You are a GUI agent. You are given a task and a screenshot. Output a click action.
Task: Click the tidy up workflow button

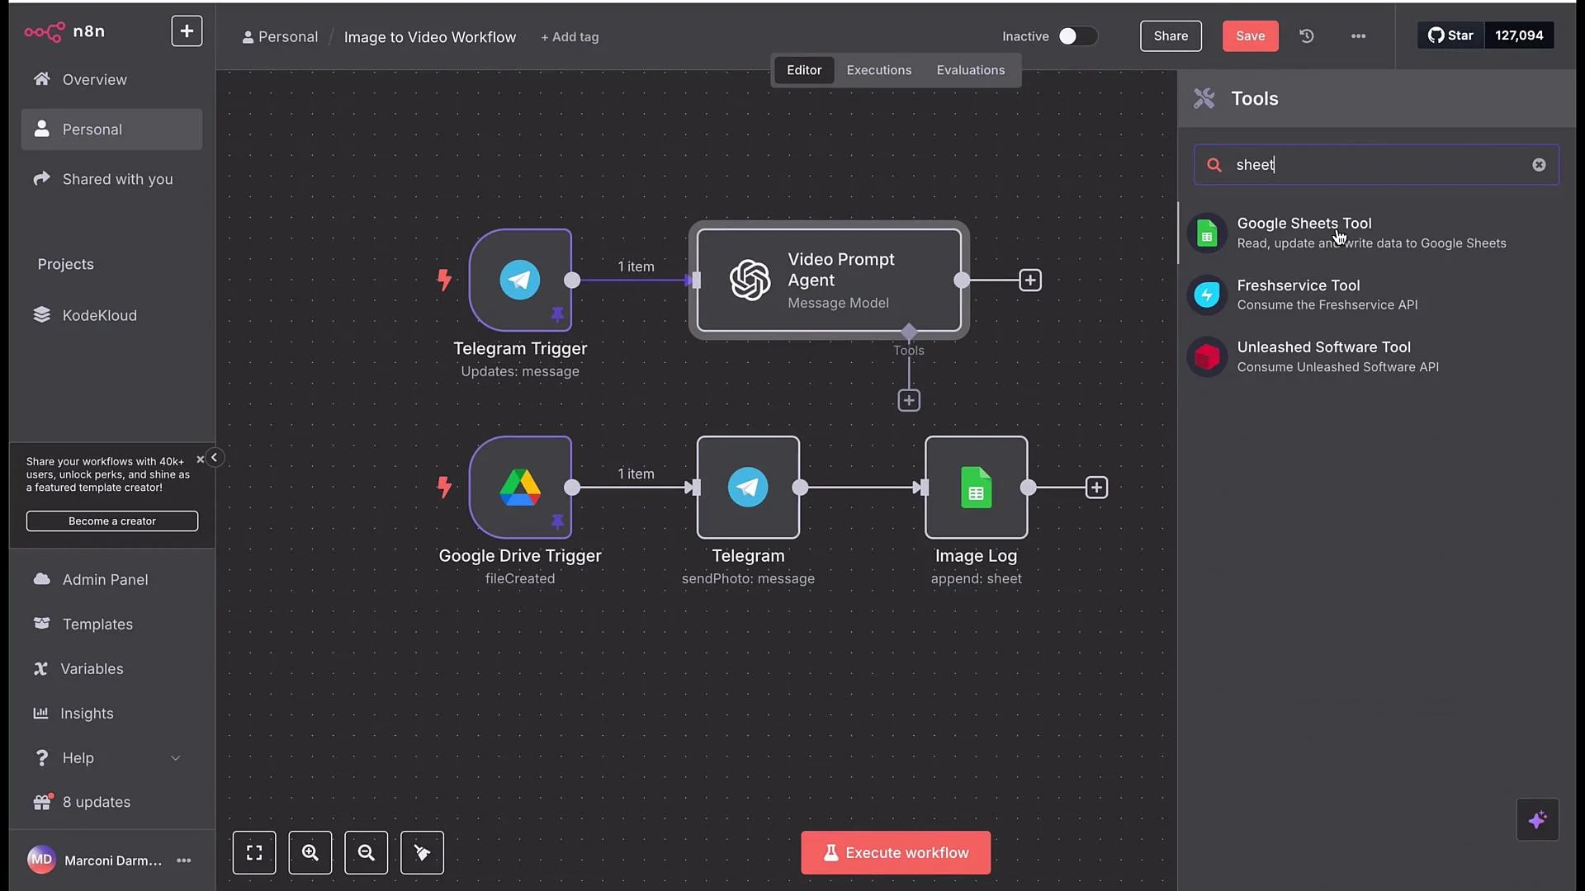point(422,853)
